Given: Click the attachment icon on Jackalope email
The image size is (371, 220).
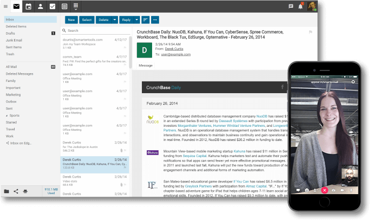Looking at the screenshot, I should (121, 150).
